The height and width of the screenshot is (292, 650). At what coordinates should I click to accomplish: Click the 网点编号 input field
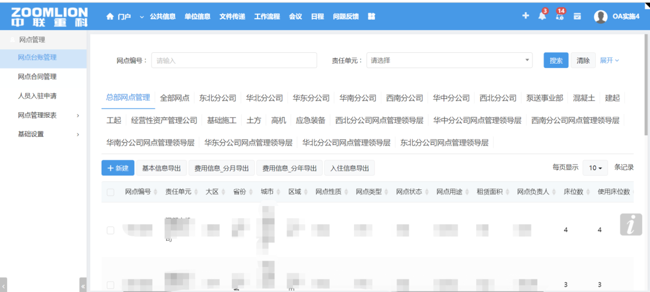pos(234,61)
